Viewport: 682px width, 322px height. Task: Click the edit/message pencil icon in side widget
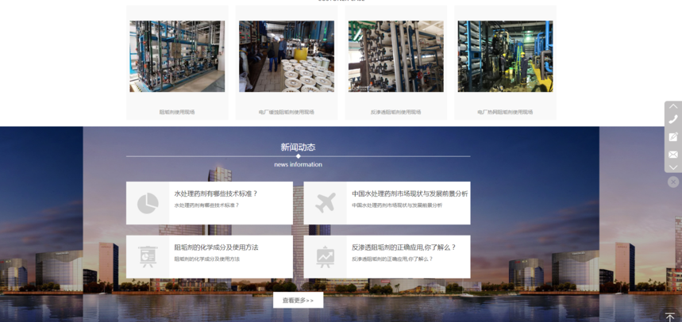(x=672, y=137)
